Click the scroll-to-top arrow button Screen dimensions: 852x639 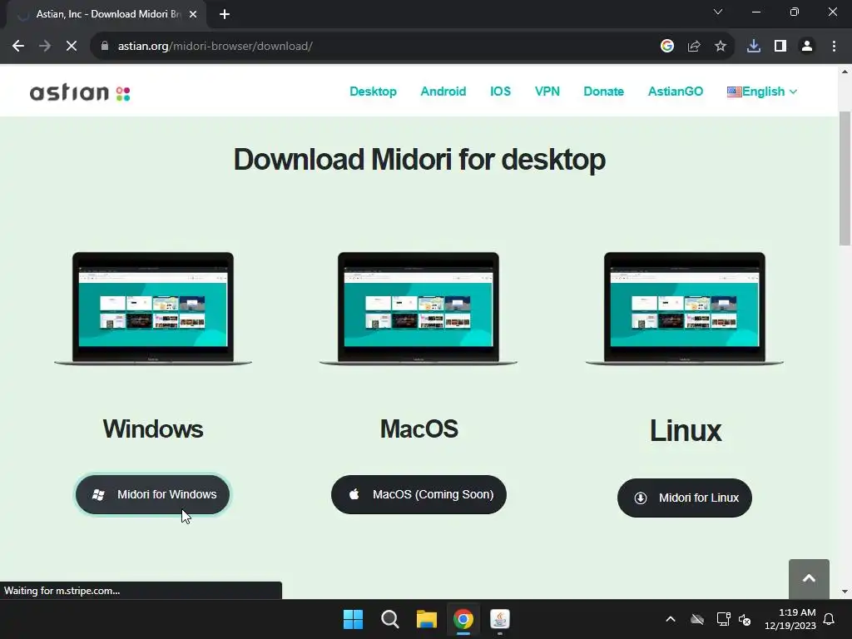point(809,579)
